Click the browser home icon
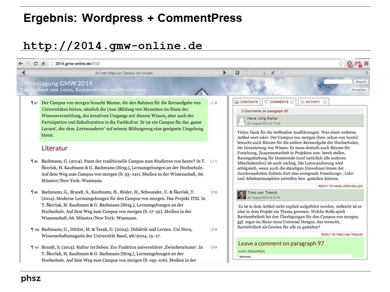 point(43,63)
